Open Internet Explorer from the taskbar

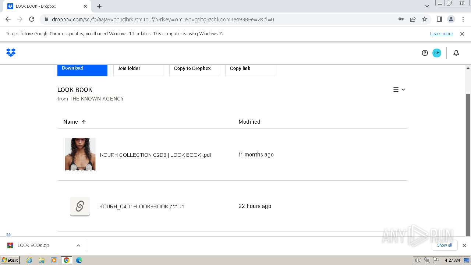coord(29,260)
